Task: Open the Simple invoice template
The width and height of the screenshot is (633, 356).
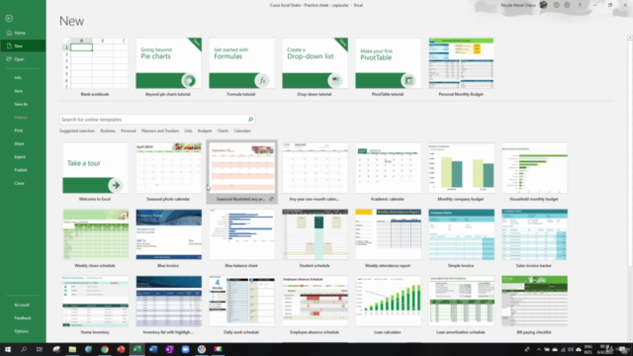Action: (x=461, y=239)
